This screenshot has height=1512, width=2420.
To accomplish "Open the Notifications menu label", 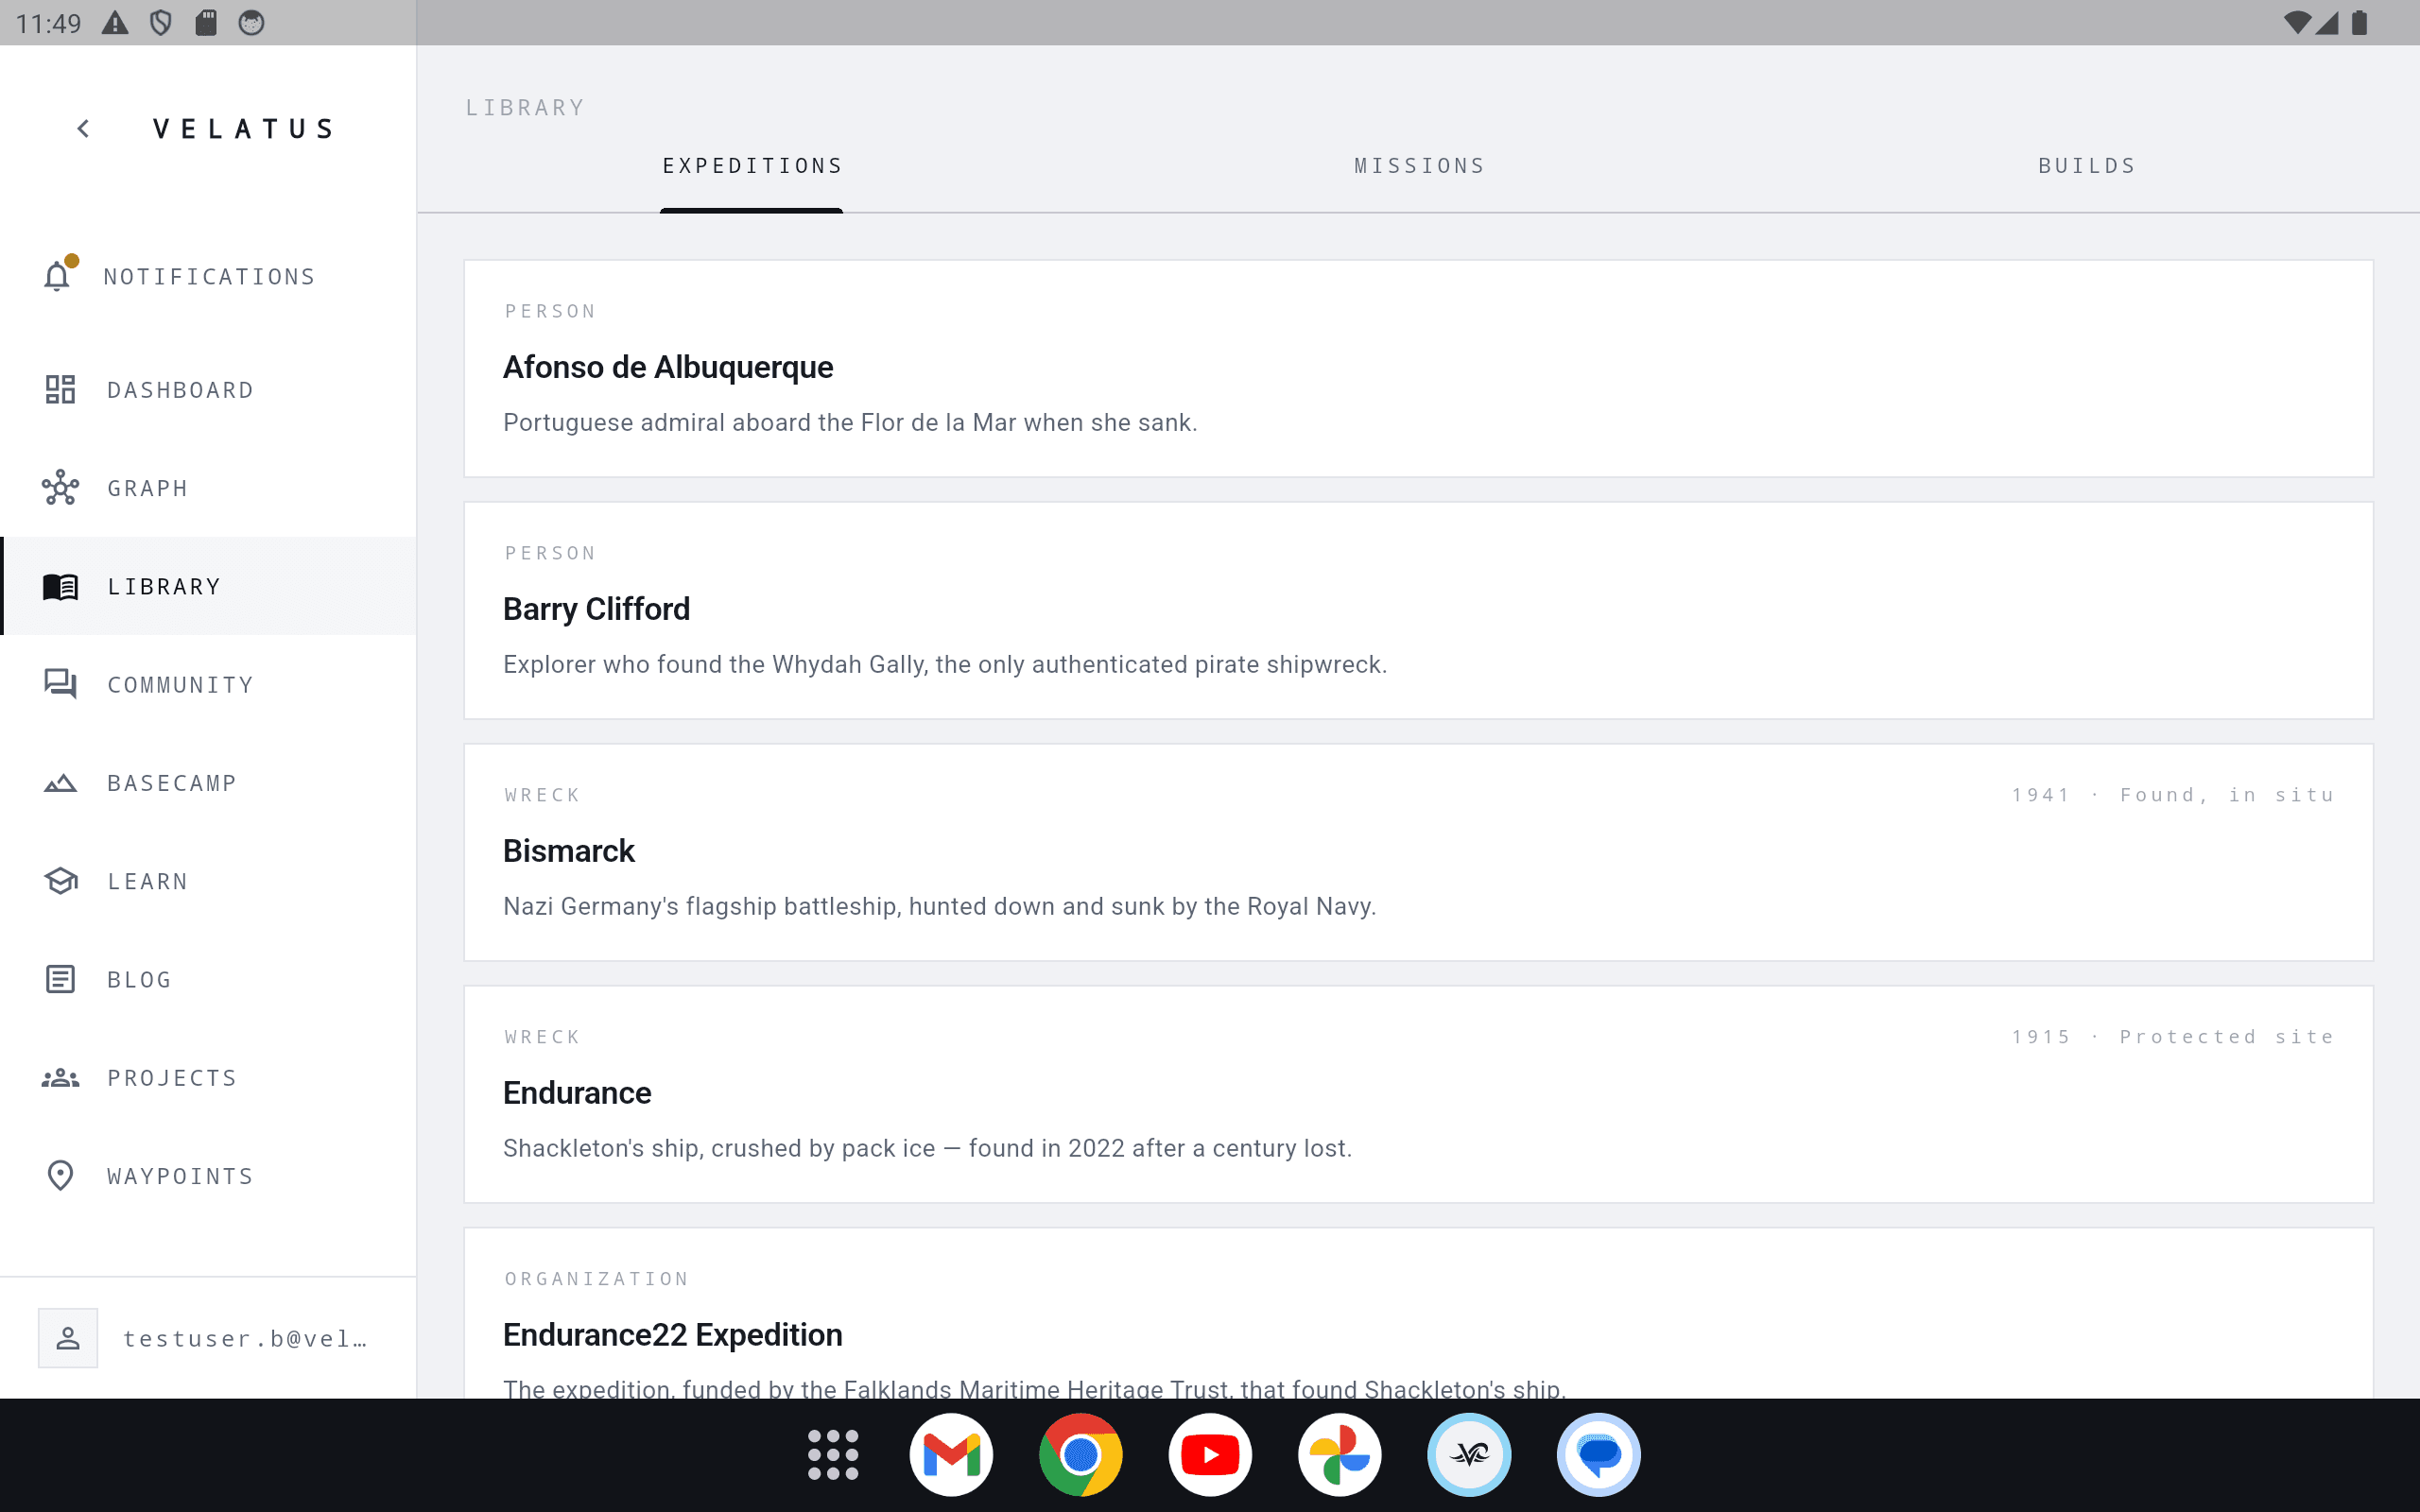I will click(210, 277).
